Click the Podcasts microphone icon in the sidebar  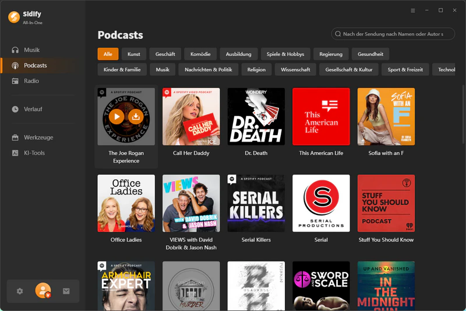click(x=15, y=65)
